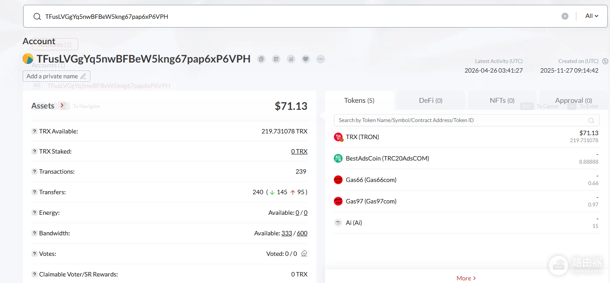Click the Gas97 token logo

(x=338, y=201)
